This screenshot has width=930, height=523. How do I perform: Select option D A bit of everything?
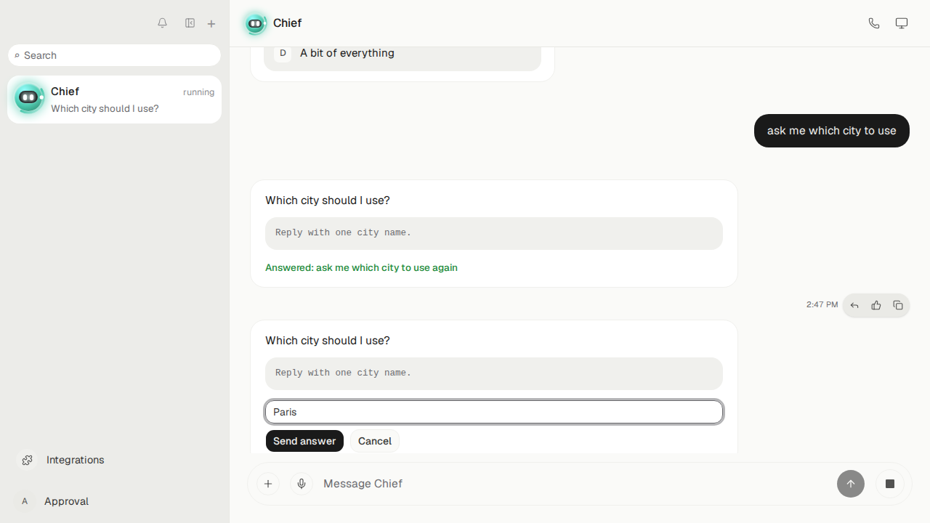[x=403, y=53]
